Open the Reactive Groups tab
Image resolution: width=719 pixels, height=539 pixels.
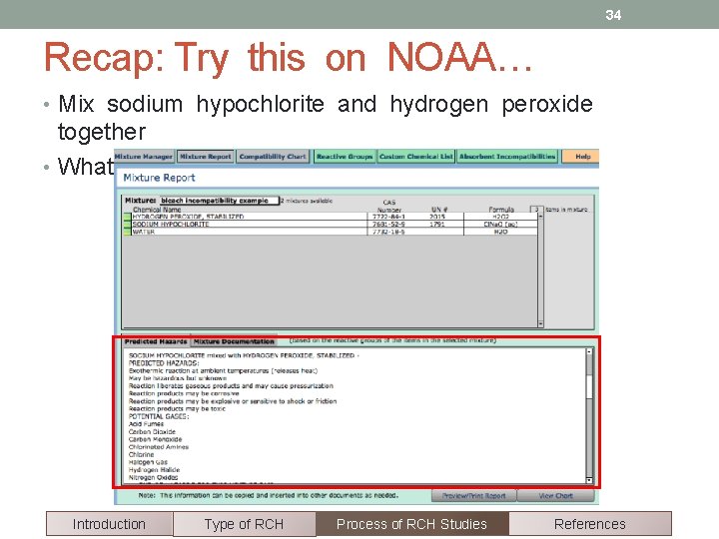click(345, 157)
